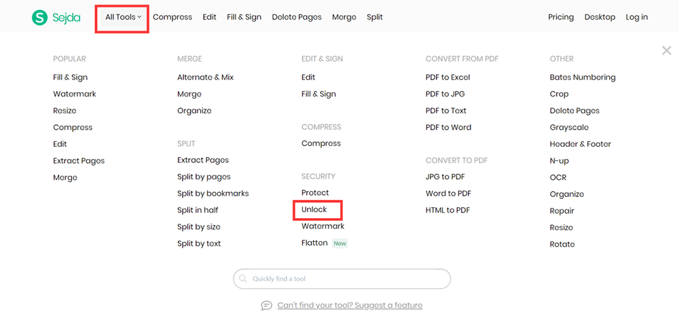Click the Sejda logo icon
Viewport: 679px width, 322px height.
(40, 17)
